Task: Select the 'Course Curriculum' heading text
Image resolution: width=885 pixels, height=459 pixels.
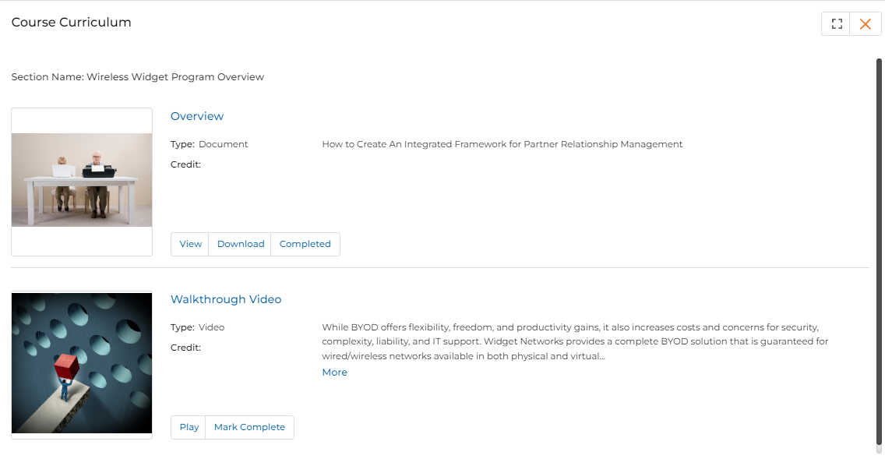Action: [x=71, y=22]
